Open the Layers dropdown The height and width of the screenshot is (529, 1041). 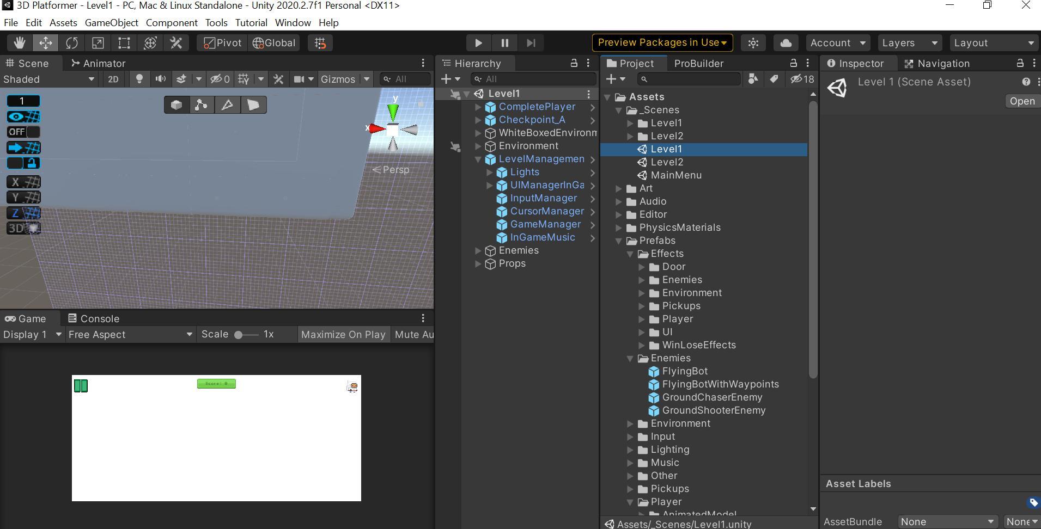point(909,43)
